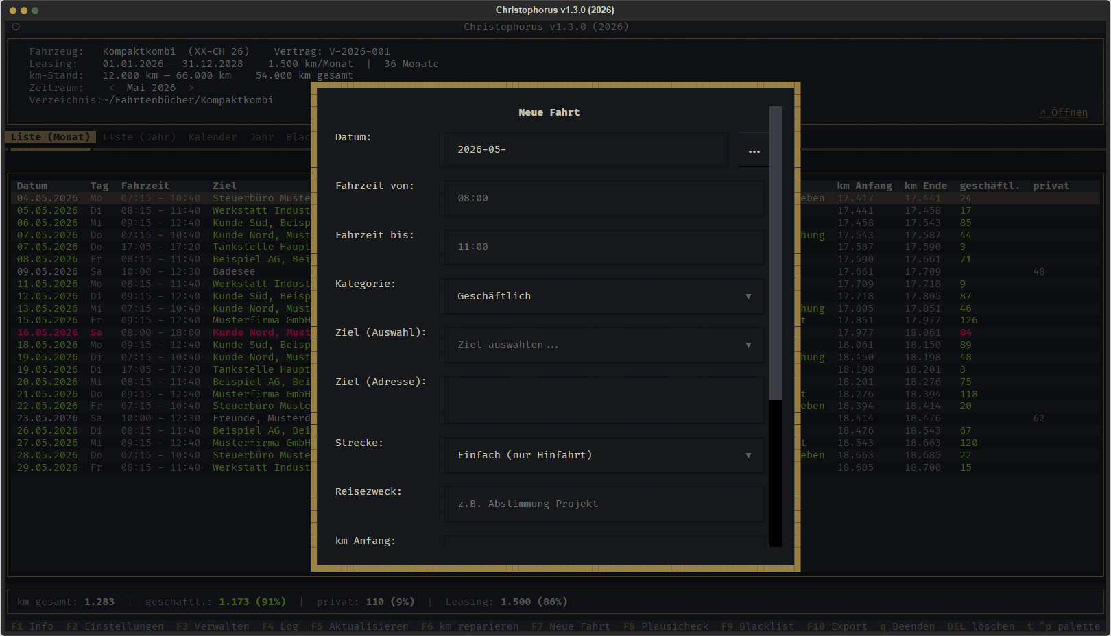
Task: Expand the Strecke dropdown
Action: click(604, 455)
